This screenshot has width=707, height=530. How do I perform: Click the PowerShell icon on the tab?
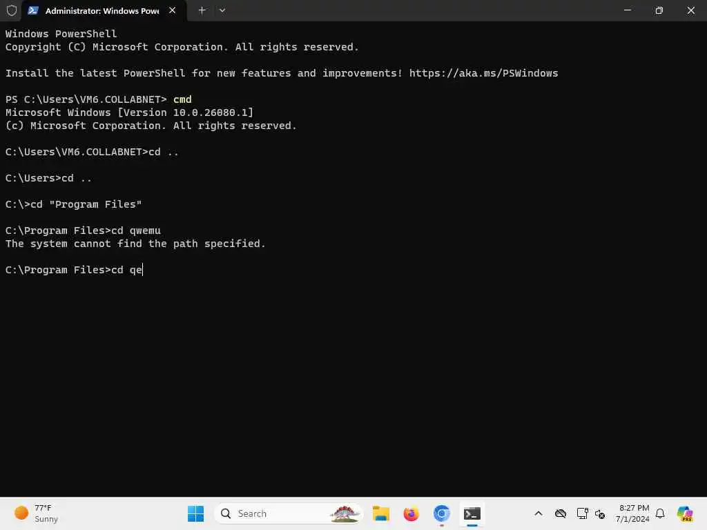pyautogui.click(x=33, y=10)
